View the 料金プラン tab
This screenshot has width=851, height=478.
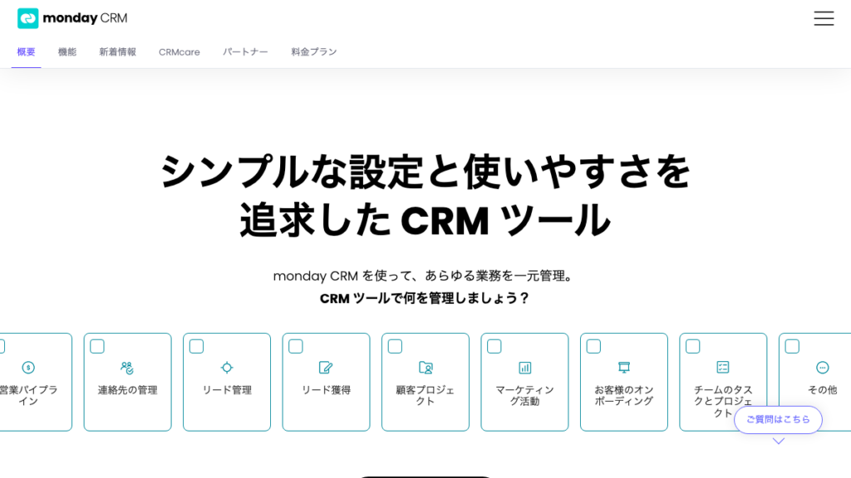pos(314,52)
